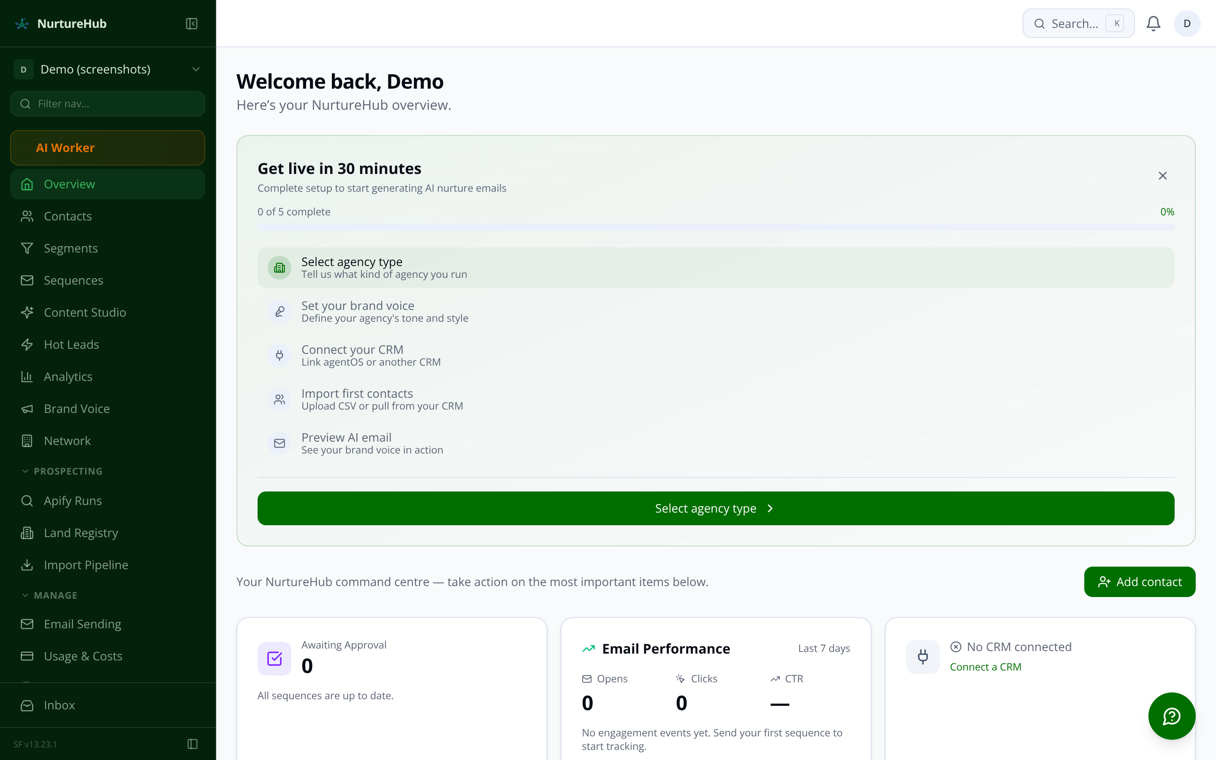1216x760 pixels.
Task: Navigate to Sequences
Action: (108, 280)
